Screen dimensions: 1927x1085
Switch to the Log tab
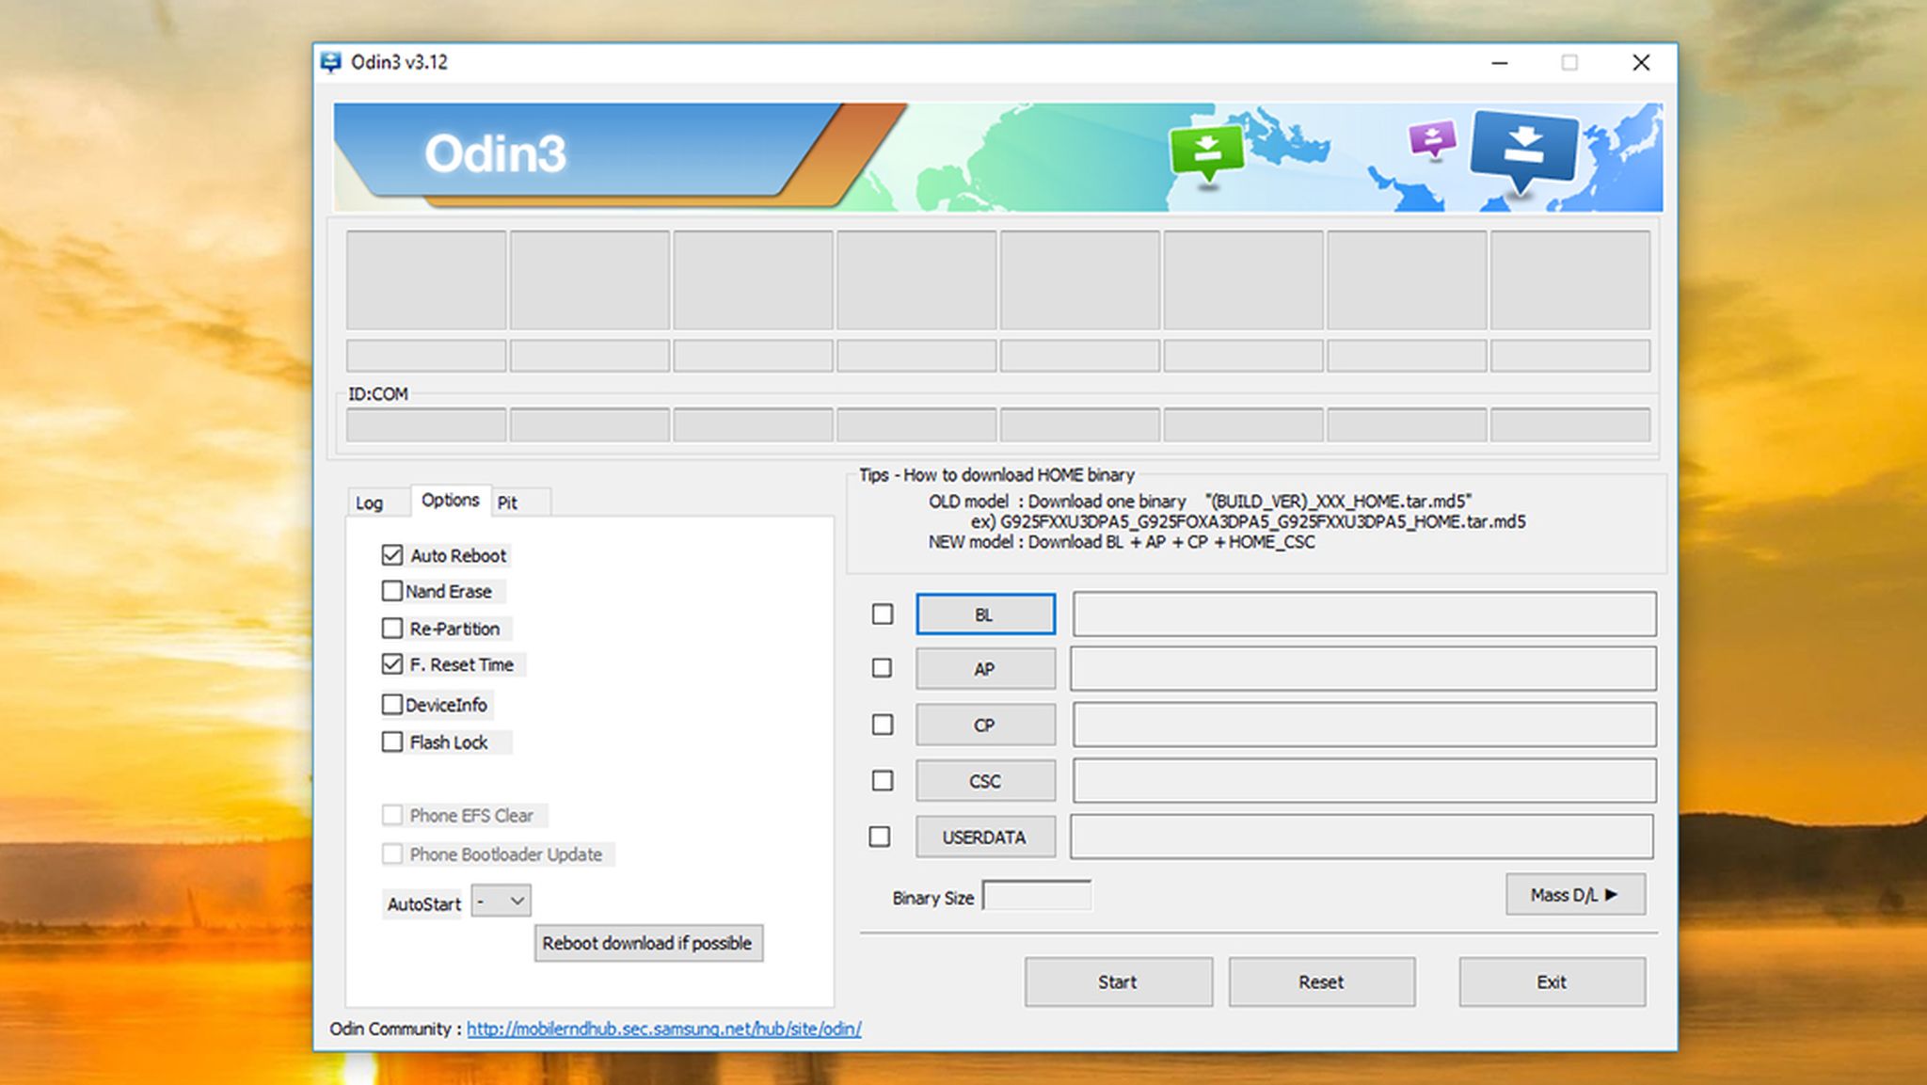(x=369, y=503)
